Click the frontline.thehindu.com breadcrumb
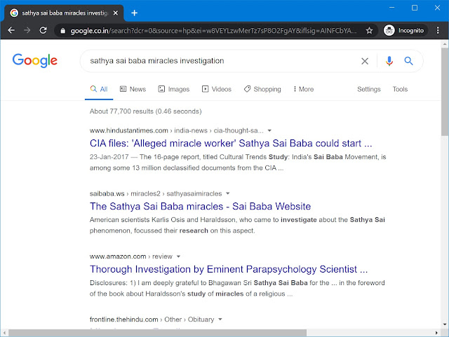Viewport: 449px width, 337px height. click(152, 319)
